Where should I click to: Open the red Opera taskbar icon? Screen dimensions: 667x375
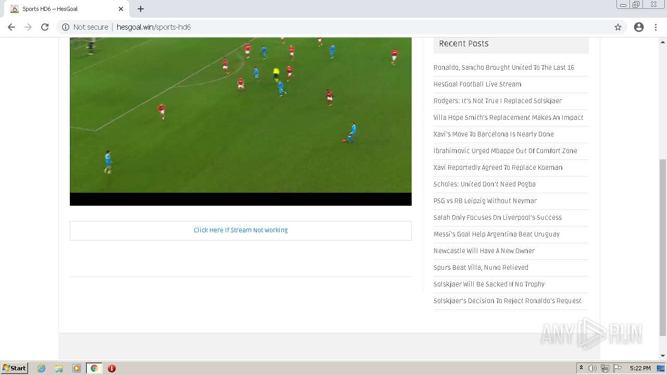(x=112, y=368)
